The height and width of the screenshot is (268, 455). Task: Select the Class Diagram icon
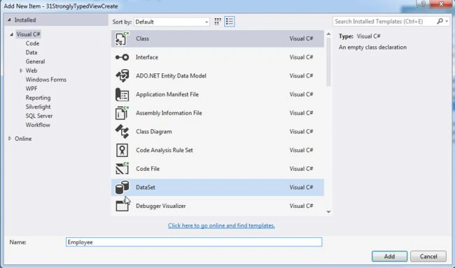(122, 131)
